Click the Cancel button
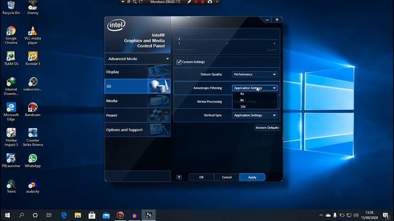This screenshot has height=221, width=394. coord(227,177)
